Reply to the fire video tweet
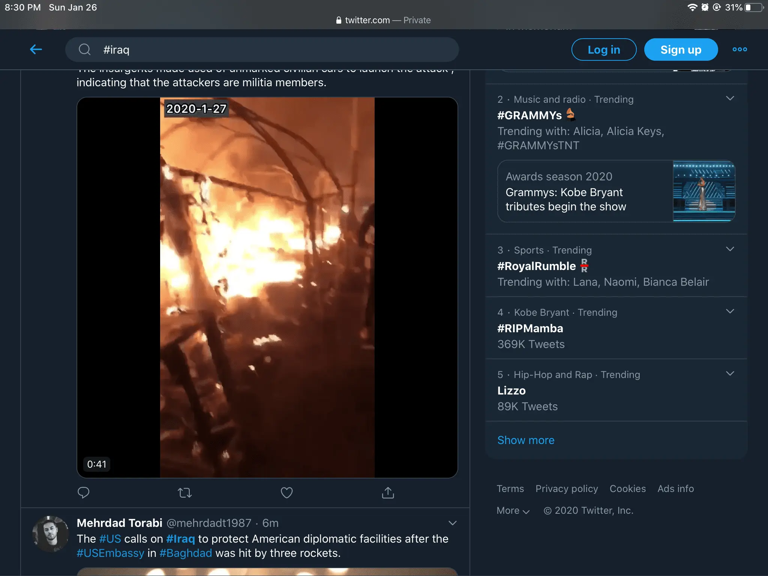 tap(83, 492)
